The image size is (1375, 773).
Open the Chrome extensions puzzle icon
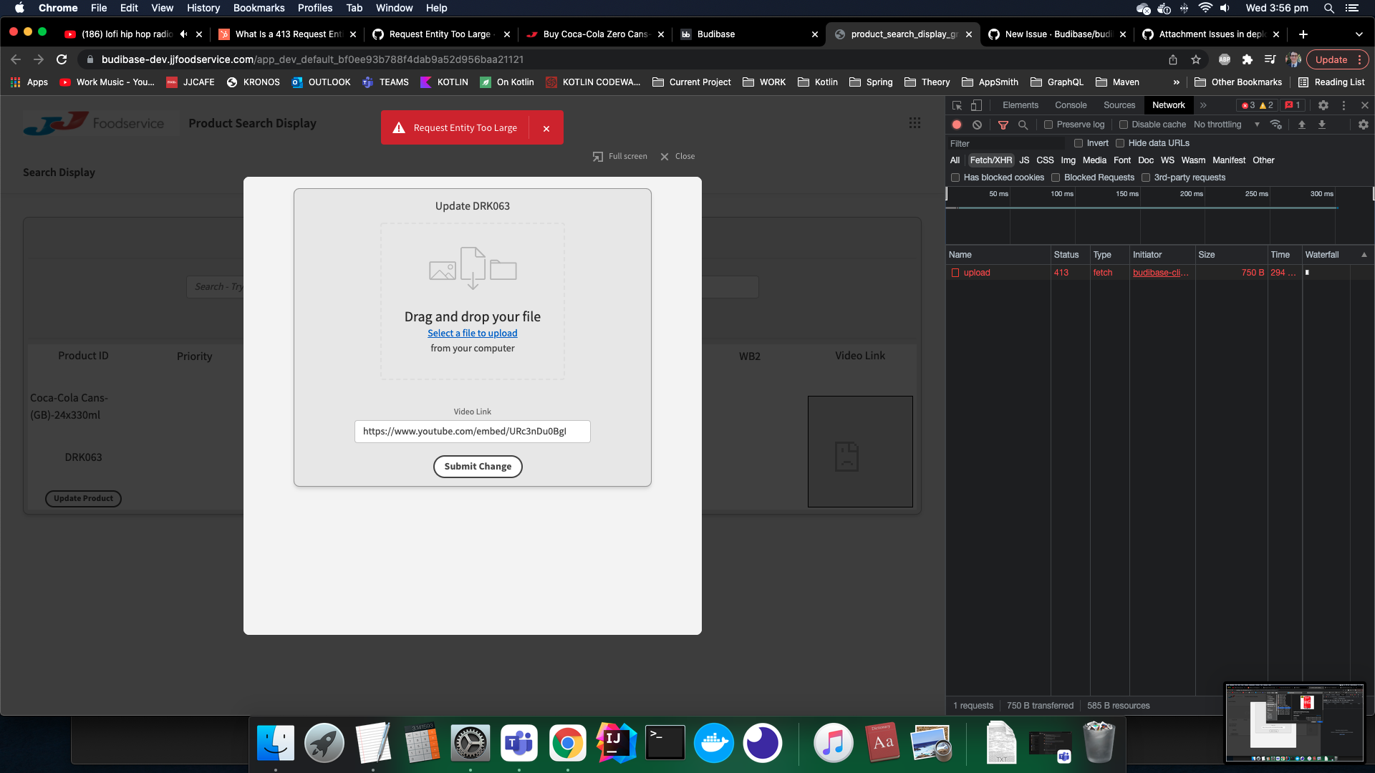[x=1248, y=59]
